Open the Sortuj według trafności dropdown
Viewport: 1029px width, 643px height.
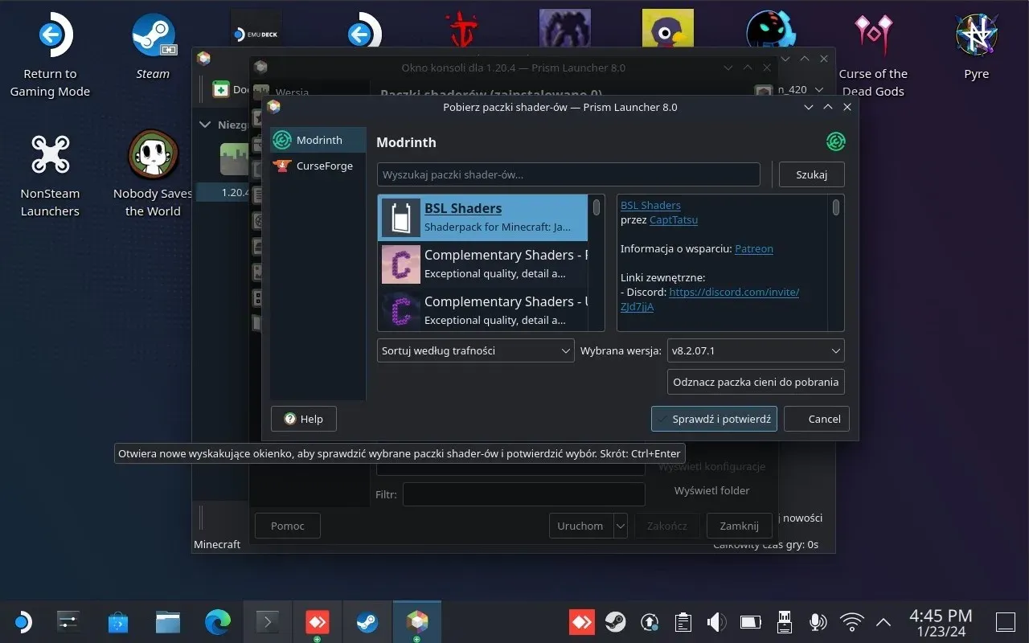pyautogui.click(x=476, y=350)
